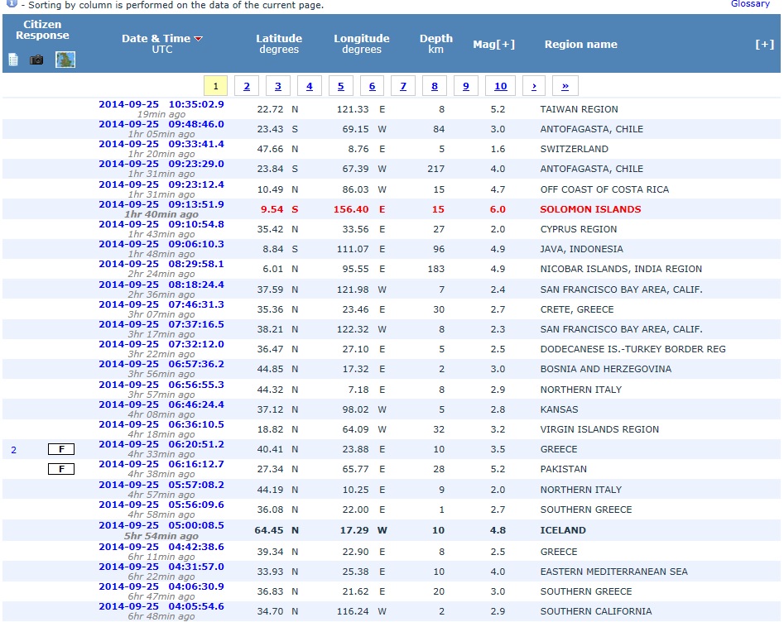Click the SOLOMON ISLANDS region name
Viewport: 784px width, 622px height.
click(590, 209)
